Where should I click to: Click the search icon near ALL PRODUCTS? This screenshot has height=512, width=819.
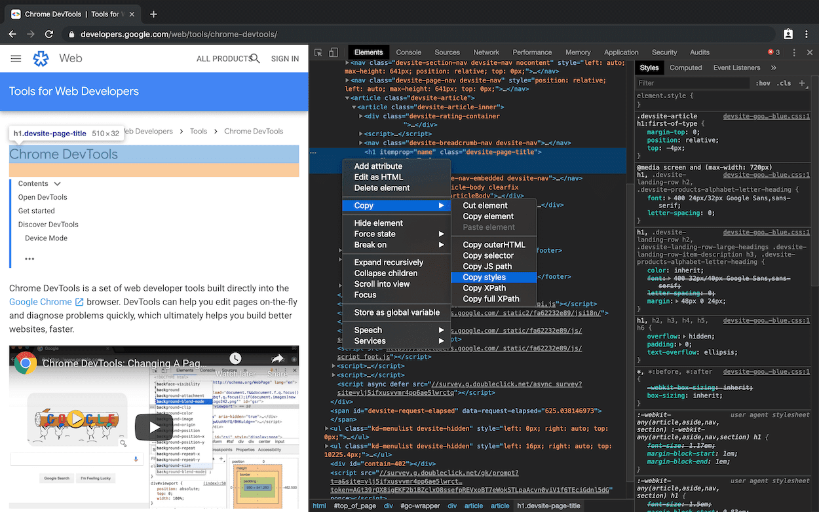(256, 58)
